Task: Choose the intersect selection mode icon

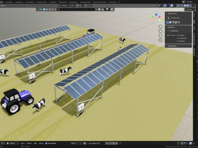Action: coord(179,22)
